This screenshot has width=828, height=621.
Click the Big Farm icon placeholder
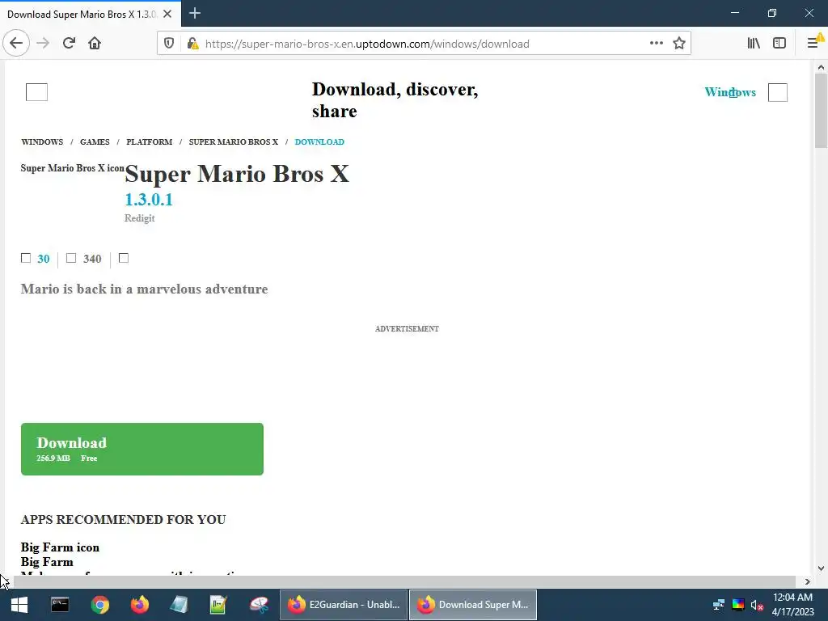click(x=60, y=547)
